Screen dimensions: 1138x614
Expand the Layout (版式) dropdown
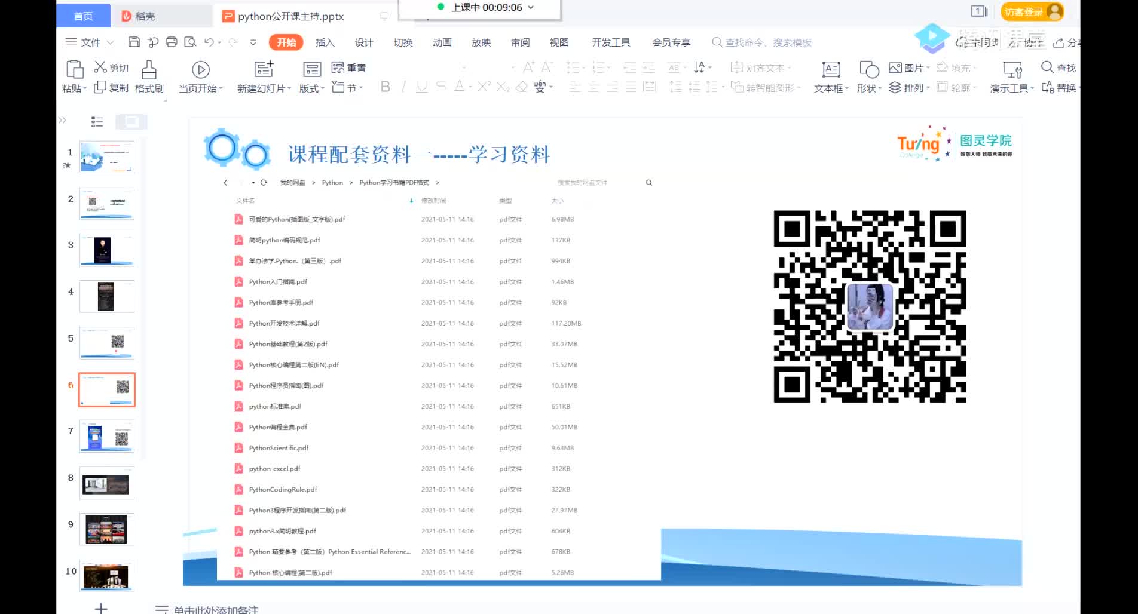pyautogui.click(x=311, y=88)
